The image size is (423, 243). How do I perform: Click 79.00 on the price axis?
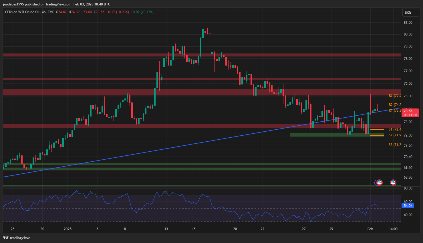408,46
